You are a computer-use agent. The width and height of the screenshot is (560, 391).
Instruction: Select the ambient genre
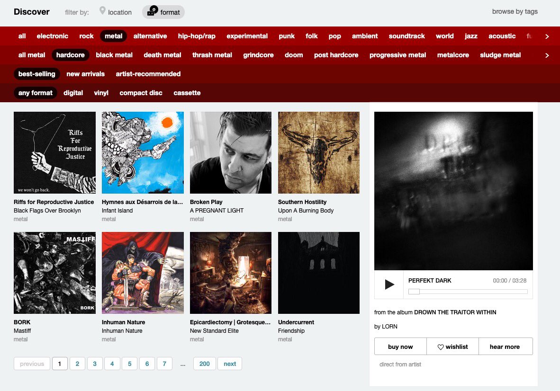coord(365,36)
